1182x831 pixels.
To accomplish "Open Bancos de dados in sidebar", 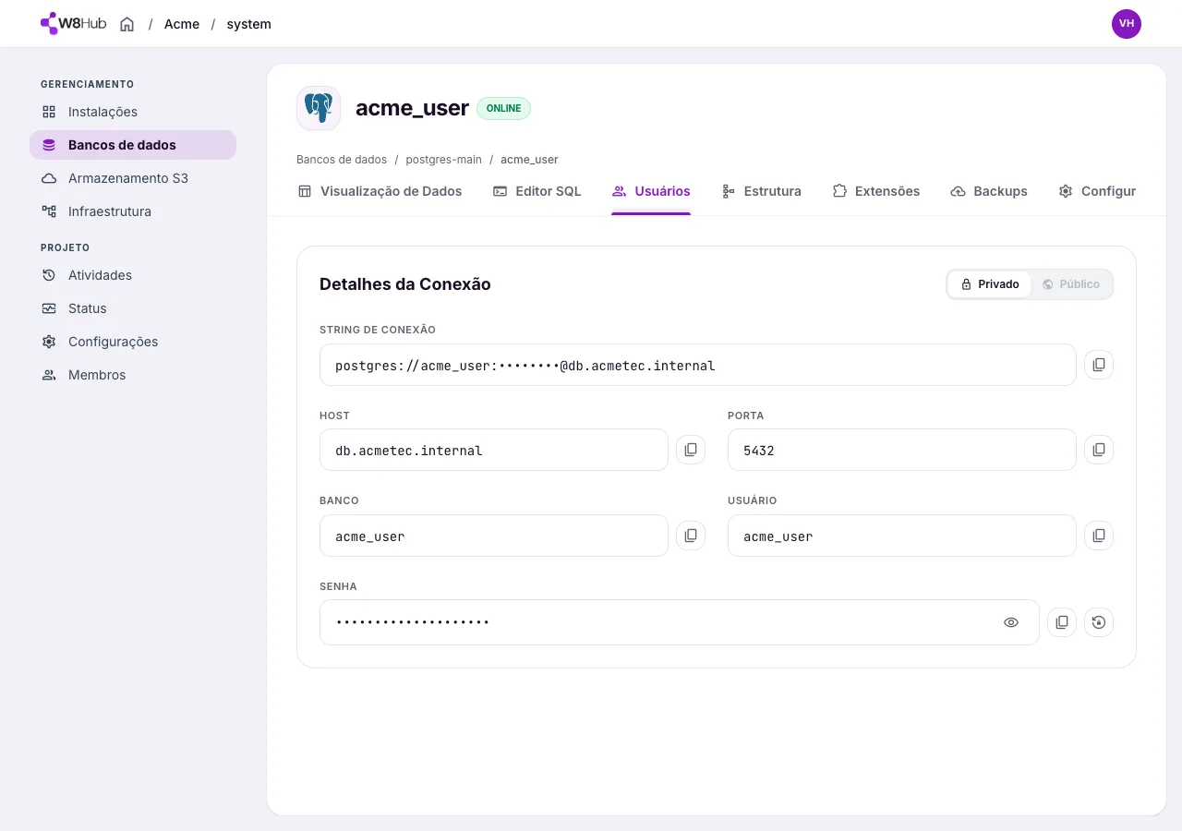I will tap(133, 145).
